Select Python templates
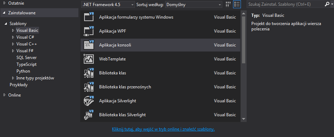This screenshot has height=137, width=334. (23, 71)
